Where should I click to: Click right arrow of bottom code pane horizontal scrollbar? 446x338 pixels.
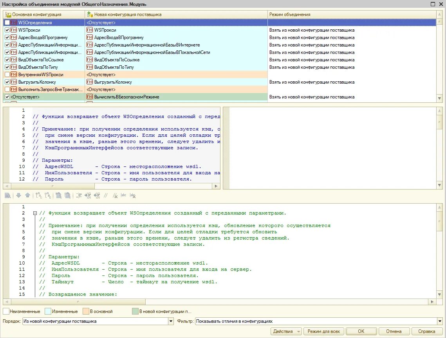pos(432,302)
